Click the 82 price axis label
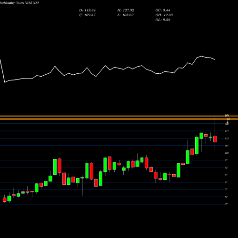The image size is (238, 238). (226, 182)
